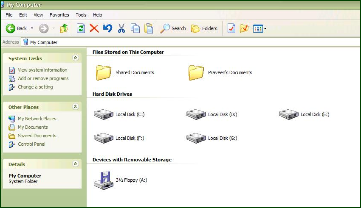Open the Favorites menu
Screen dimensions: 361x208
(59, 15)
